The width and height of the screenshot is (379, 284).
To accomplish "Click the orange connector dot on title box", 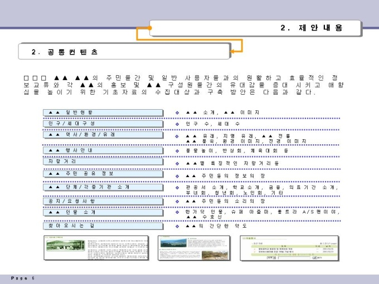I will 149,28.
